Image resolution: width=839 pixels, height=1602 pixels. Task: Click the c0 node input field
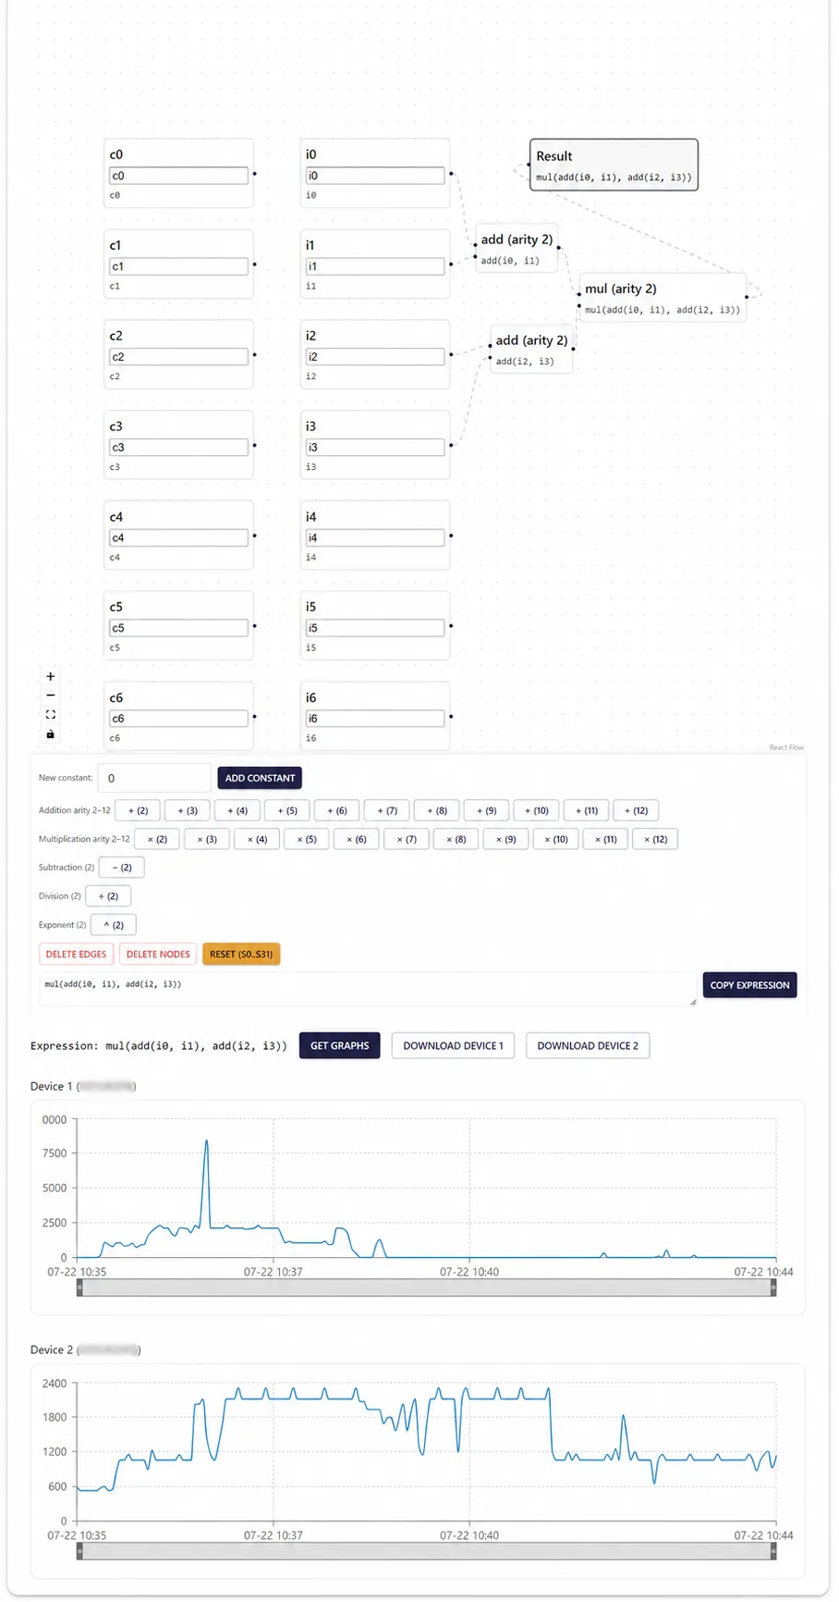click(x=178, y=176)
